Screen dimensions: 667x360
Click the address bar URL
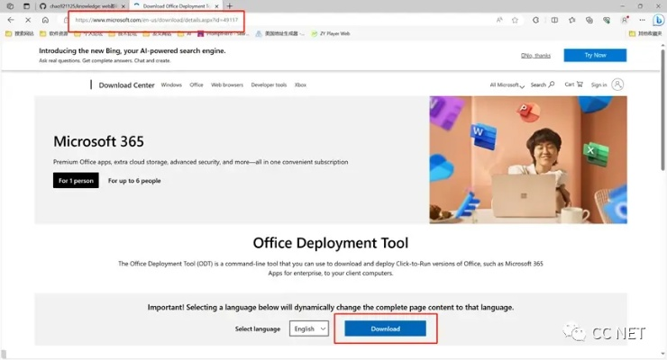[157, 20]
